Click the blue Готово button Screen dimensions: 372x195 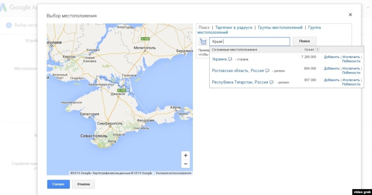(58, 184)
